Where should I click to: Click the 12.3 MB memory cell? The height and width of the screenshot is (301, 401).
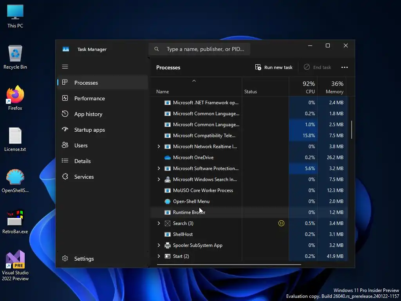point(332,190)
